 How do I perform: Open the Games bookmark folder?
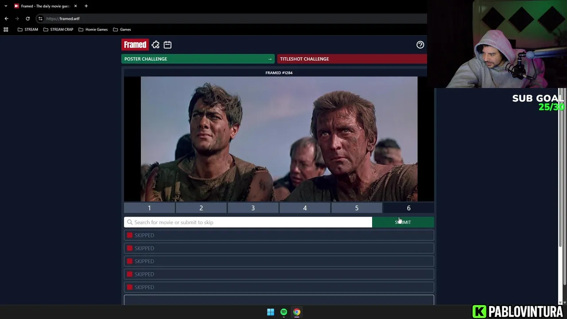(x=122, y=29)
